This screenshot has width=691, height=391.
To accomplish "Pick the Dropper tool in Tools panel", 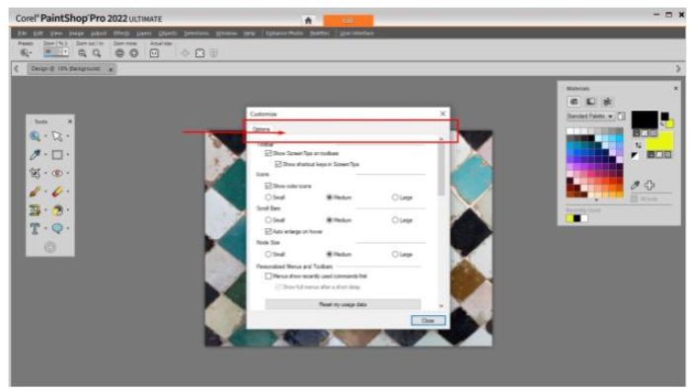I will coord(35,155).
